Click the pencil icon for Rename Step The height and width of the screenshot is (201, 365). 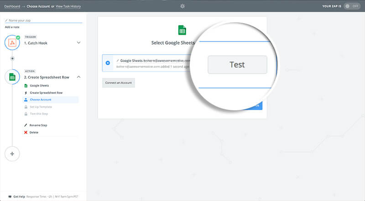(x=26, y=125)
